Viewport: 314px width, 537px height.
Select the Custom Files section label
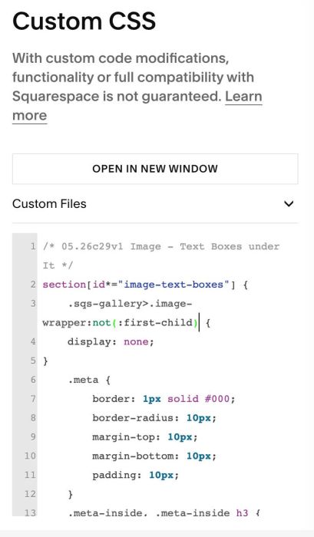49,204
